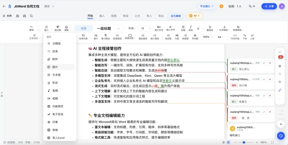Click the strikethrough (删除线) icon
The width and height of the screenshot is (288, 145).
210,27
